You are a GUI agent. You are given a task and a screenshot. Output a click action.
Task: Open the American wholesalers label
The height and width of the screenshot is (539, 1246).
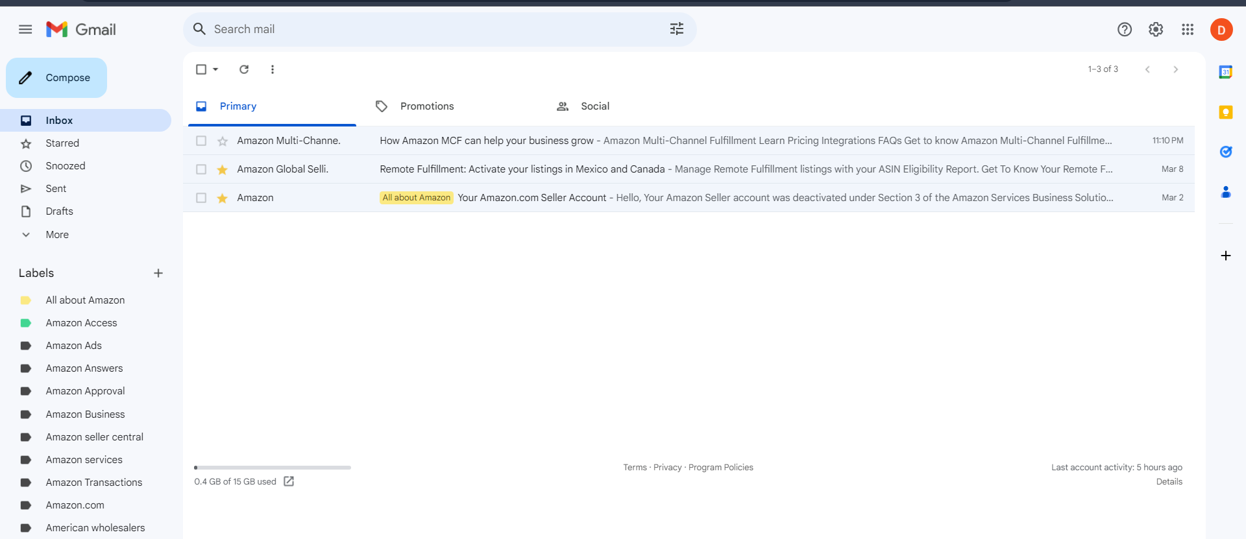95,528
